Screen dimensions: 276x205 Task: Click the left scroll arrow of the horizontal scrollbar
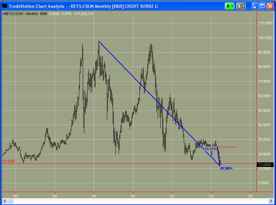click(5, 201)
